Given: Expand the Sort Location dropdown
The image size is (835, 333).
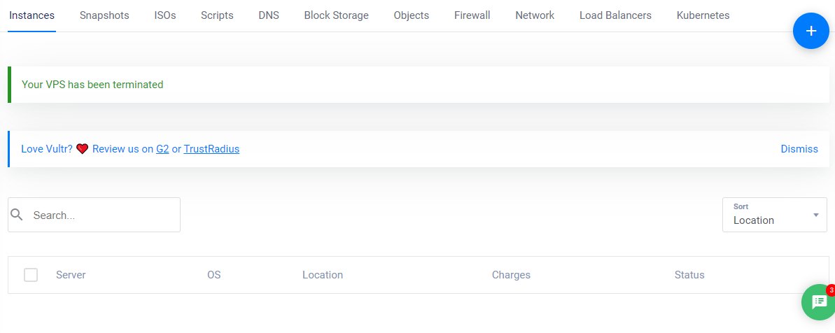Looking at the screenshot, I should [770, 215].
